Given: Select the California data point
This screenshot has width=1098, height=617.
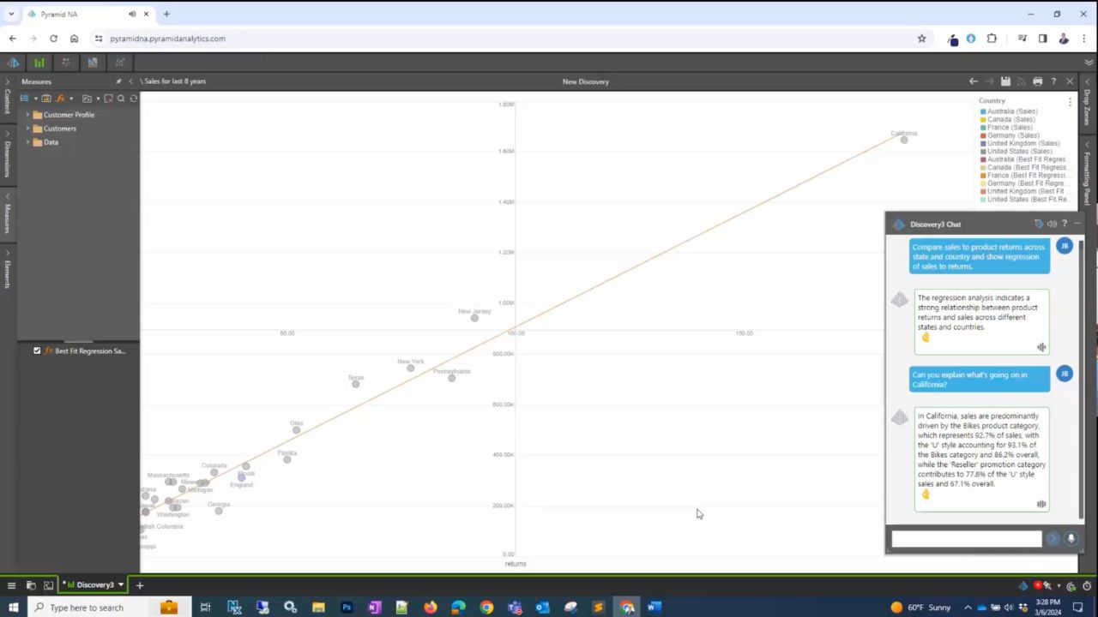Looking at the screenshot, I should [904, 140].
